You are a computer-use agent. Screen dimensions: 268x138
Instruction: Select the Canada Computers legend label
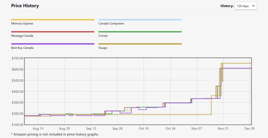111,23
